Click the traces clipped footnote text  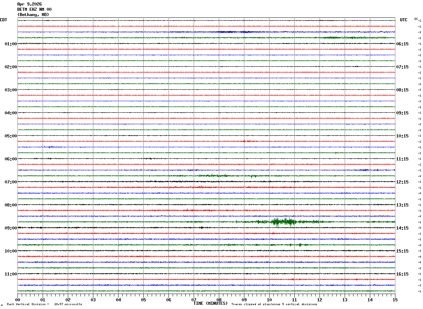coord(274,304)
